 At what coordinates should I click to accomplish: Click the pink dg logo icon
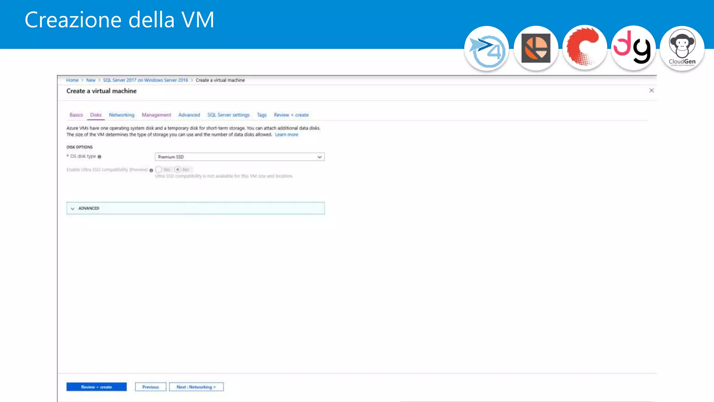pyautogui.click(x=633, y=48)
